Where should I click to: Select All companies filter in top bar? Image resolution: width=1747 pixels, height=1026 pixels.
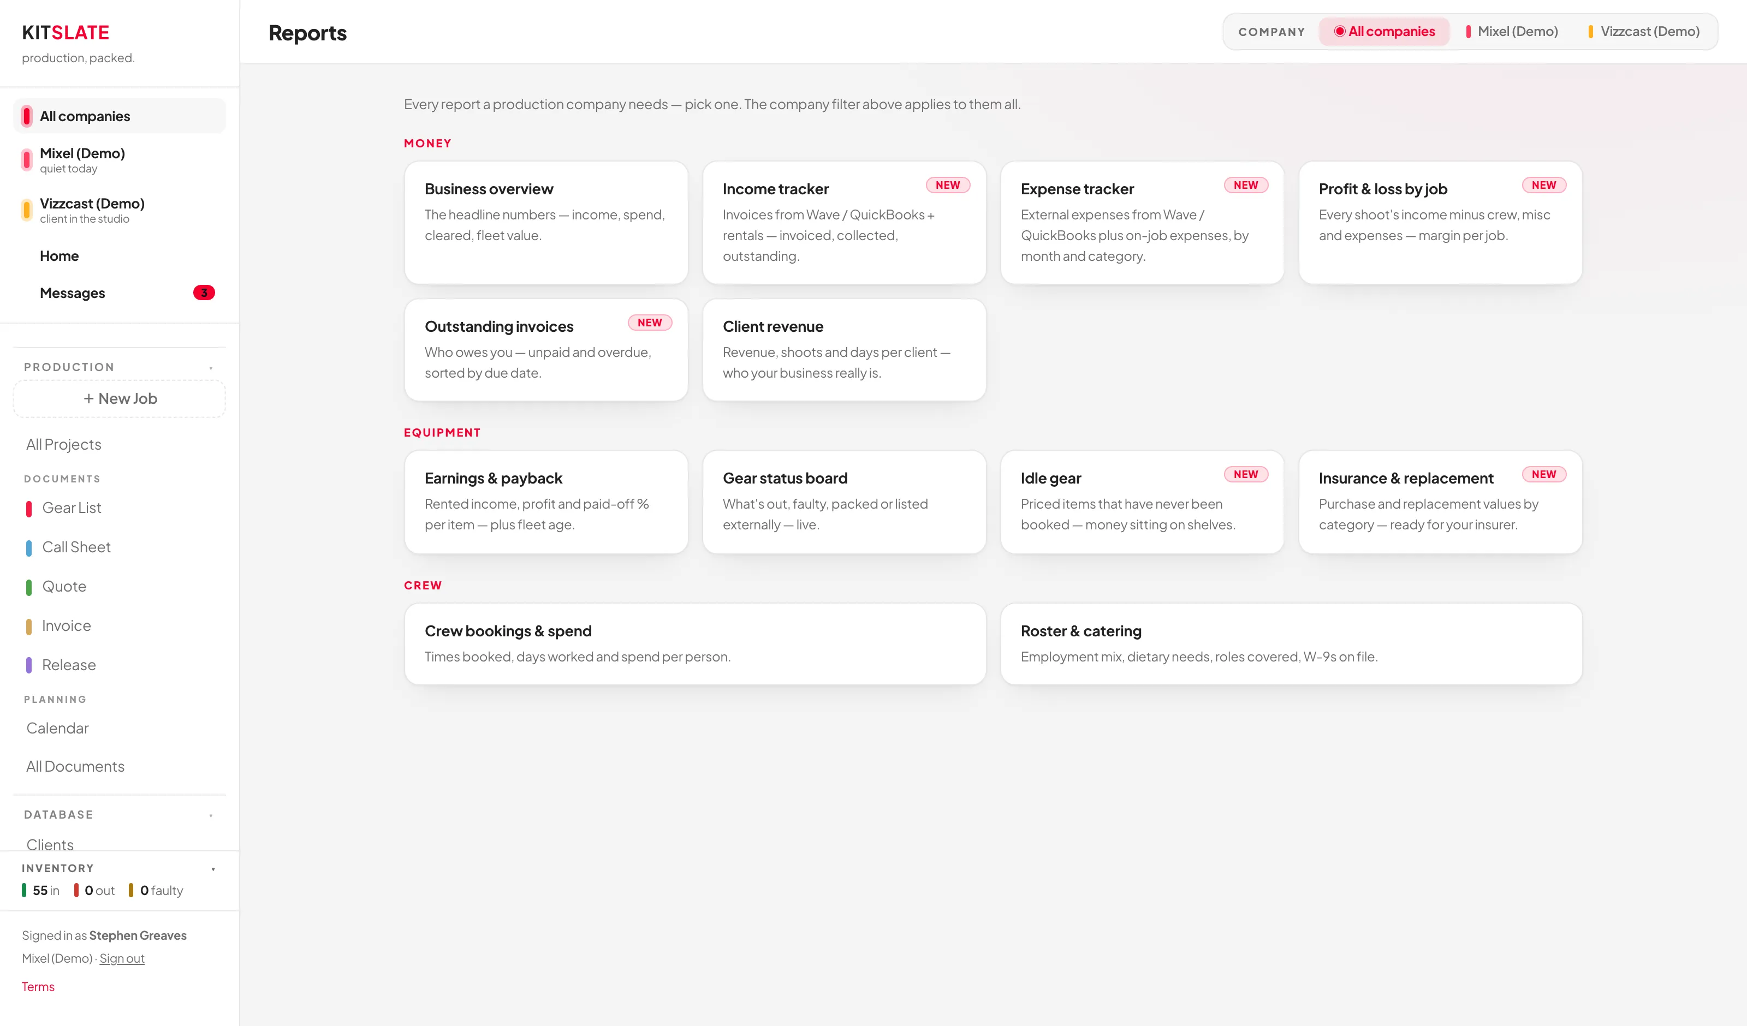pos(1384,31)
